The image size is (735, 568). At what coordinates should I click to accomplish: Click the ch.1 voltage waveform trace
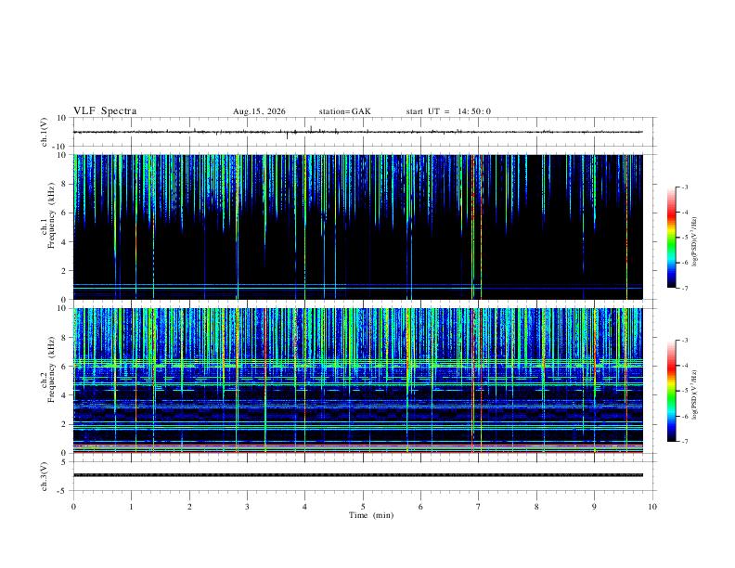[x=358, y=132]
